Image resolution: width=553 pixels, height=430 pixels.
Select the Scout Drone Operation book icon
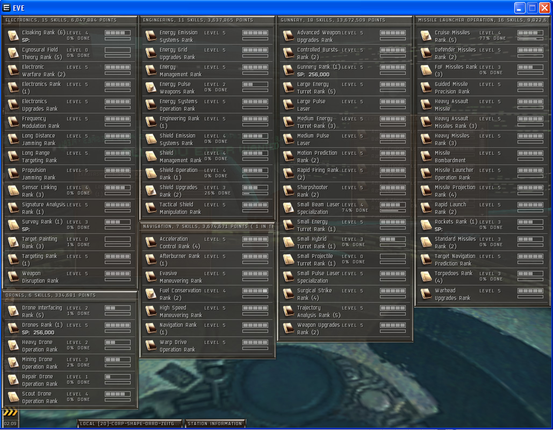click(x=13, y=397)
